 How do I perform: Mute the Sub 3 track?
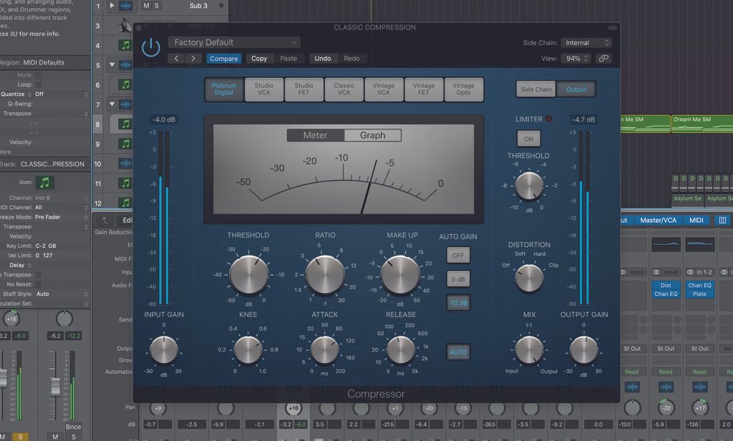tap(146, 6)
